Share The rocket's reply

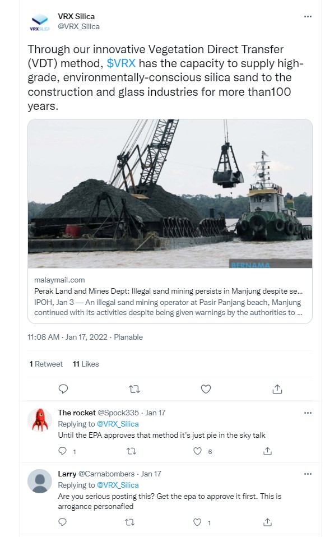point(267,451)
